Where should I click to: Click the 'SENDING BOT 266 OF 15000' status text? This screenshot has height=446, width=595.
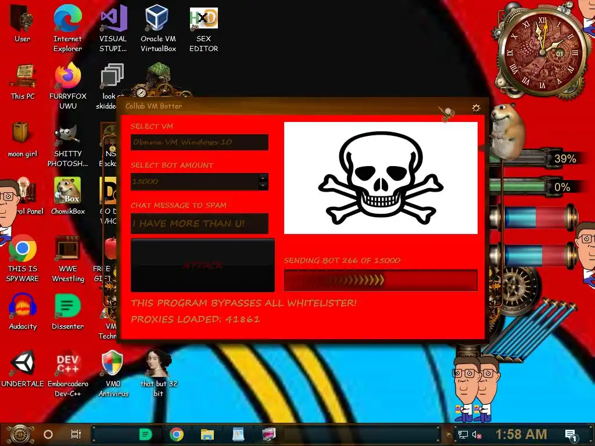point(342,261)
